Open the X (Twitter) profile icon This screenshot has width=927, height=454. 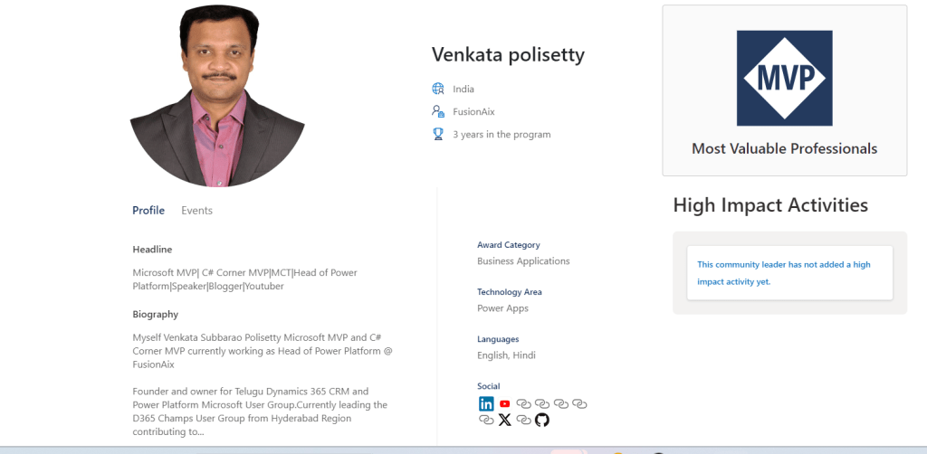click(x=505, y=420)
